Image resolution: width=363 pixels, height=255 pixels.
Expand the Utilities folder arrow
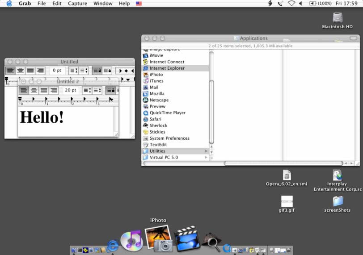pyautogui.click(x=206, y=151)
